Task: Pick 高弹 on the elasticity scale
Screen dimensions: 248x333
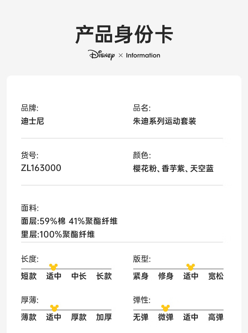Action: click(x=216, y=317)
